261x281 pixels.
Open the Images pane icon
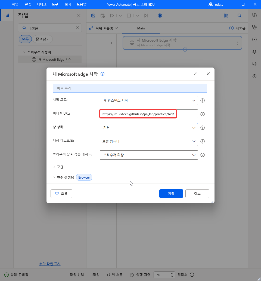[x=254, y=64]
